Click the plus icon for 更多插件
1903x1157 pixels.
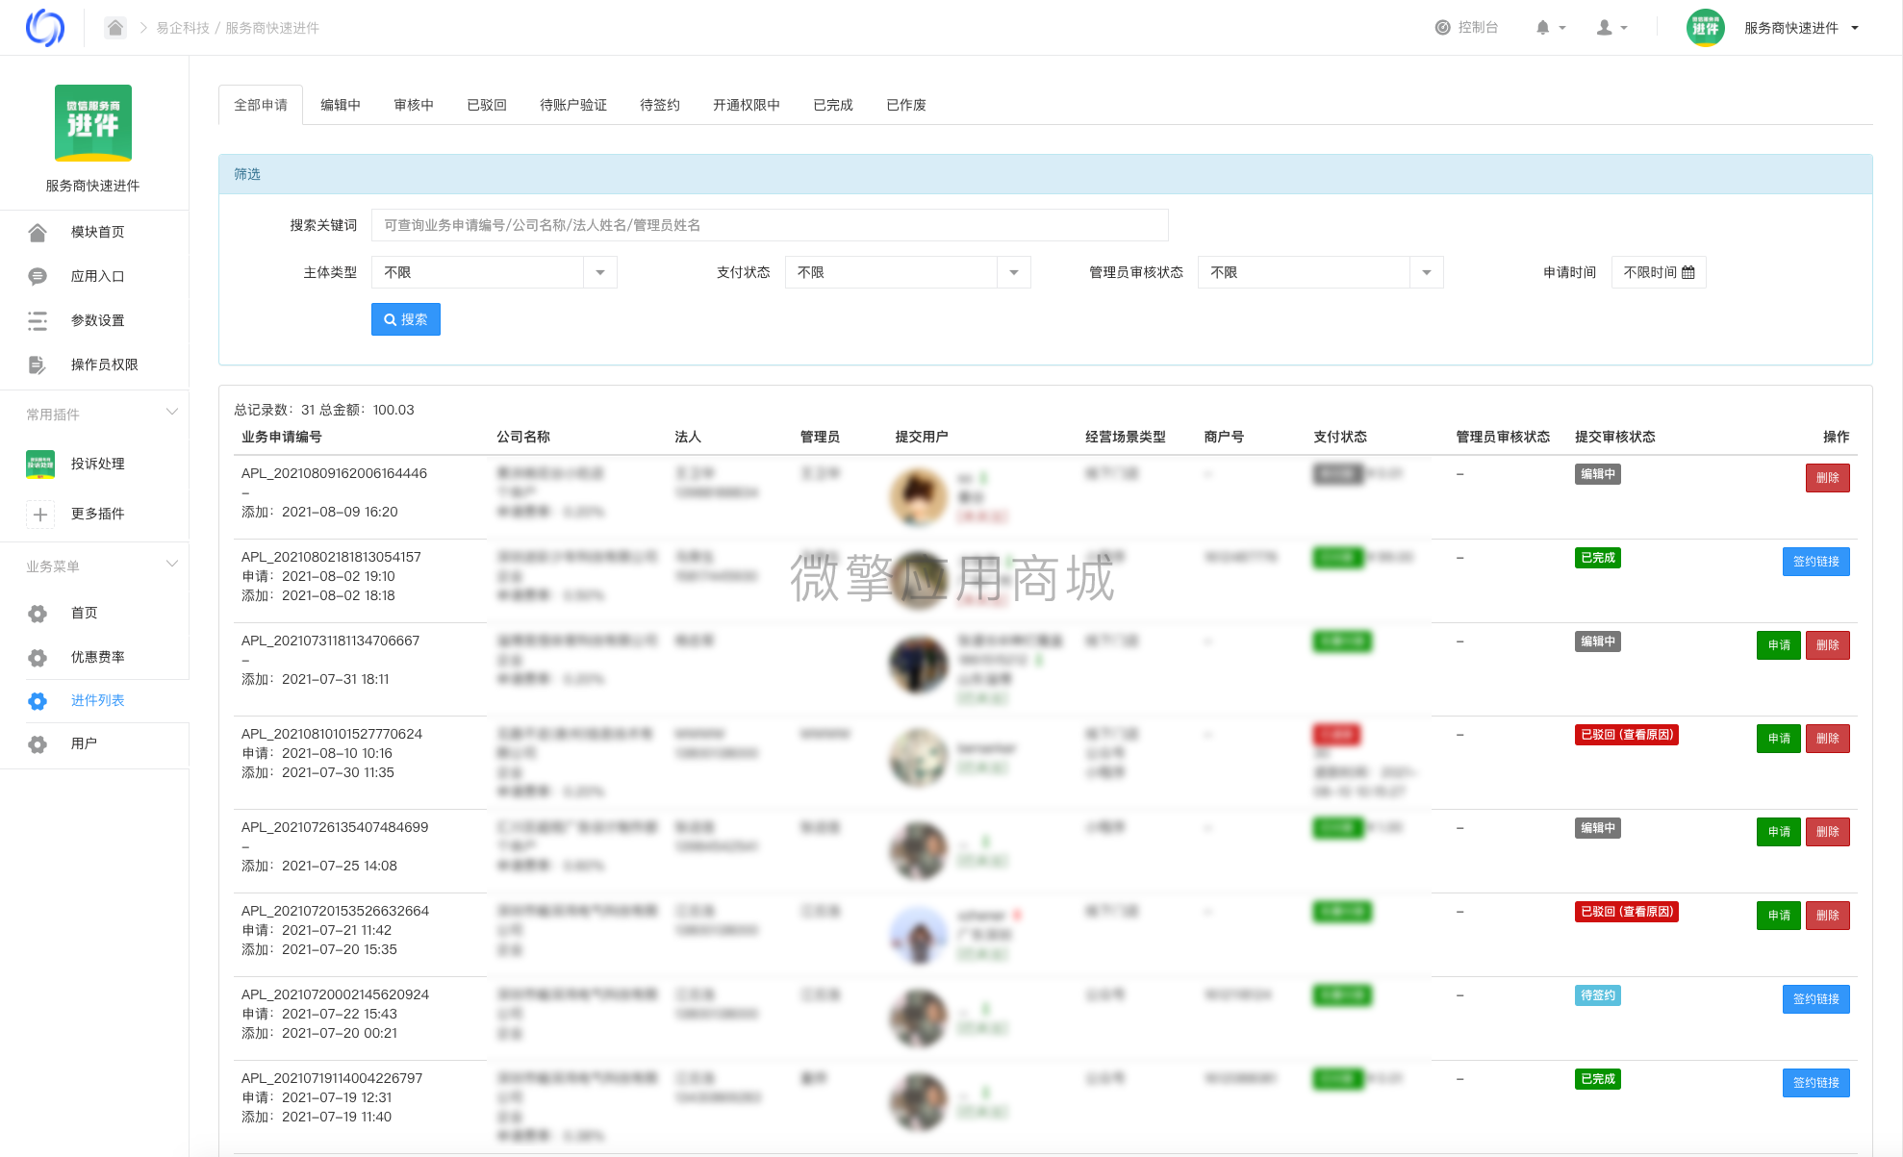pos(40,514)
